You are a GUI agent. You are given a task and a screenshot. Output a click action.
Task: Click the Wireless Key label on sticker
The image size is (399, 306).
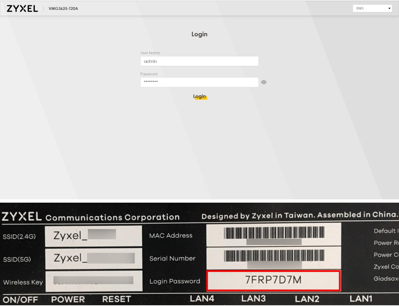click(23, 282)
